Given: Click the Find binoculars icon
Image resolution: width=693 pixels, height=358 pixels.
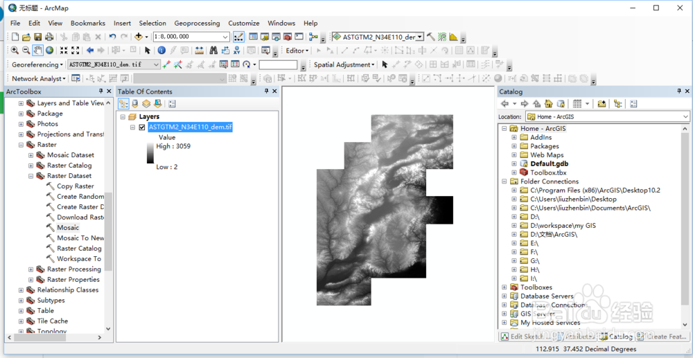Looking at the screenshot, I should [214, 51].
